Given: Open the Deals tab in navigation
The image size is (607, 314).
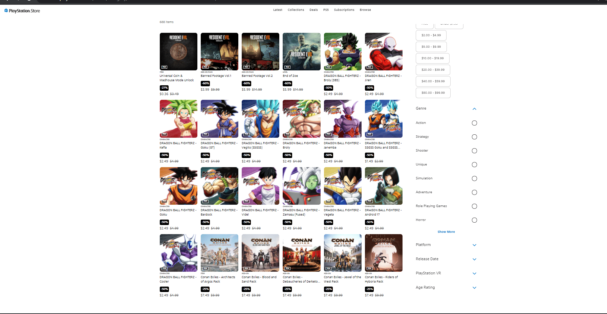Looking at the screenshot, I should (x=313, y=10).
